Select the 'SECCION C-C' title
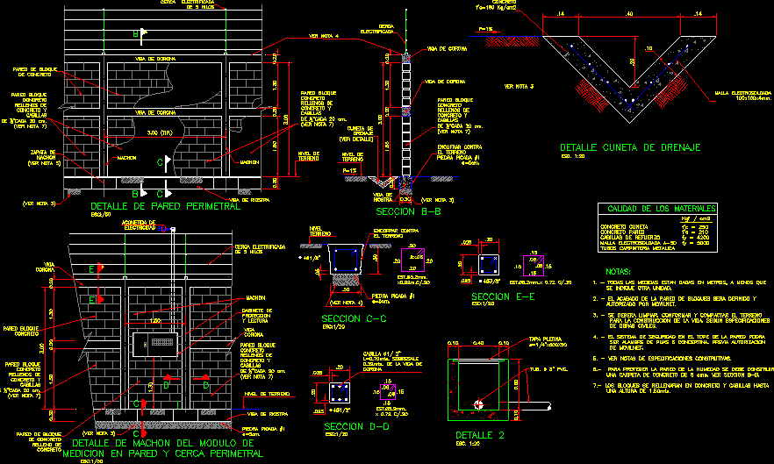 coord(354,319)
